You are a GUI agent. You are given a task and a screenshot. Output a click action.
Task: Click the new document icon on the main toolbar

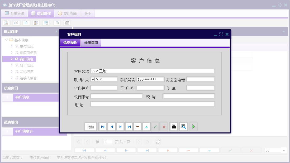tap(26, 22)
